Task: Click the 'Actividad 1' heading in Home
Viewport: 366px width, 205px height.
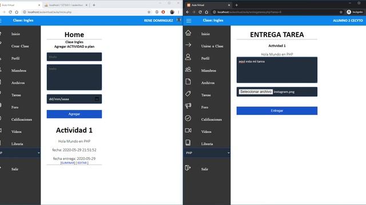Action: coord(74,130)
